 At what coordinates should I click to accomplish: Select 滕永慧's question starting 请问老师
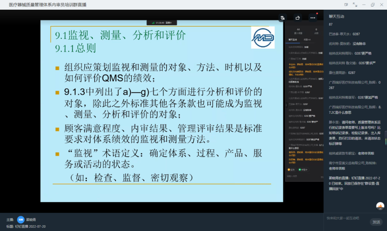[x=355, y=133]
